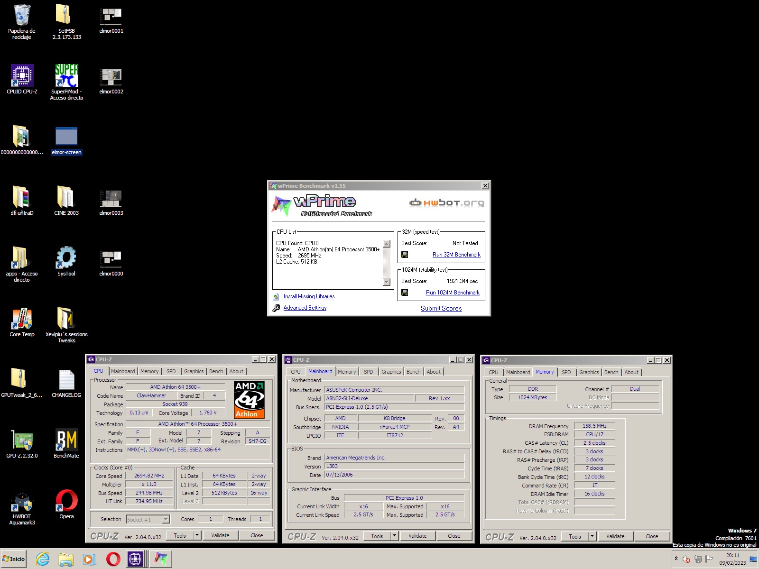759x569 pixels.
Task: Switch to Mainboard tab in first CPU-Z window
Action: coord(123,371)
